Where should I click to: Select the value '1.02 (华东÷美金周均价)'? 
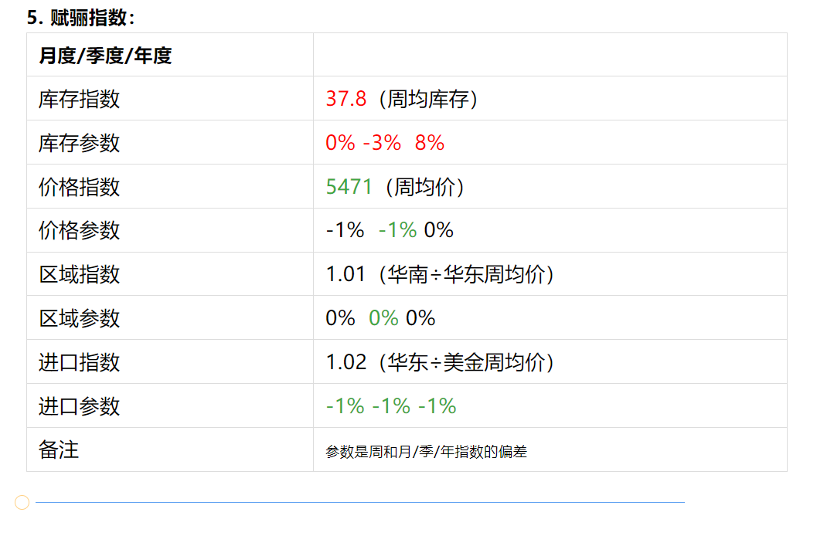[x=440, y=362]
